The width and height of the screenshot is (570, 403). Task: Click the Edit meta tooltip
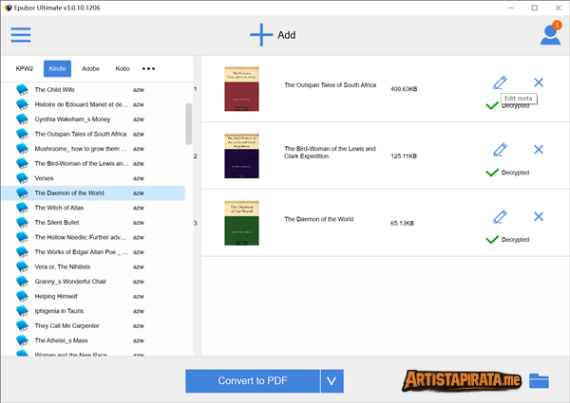(519, 99)
